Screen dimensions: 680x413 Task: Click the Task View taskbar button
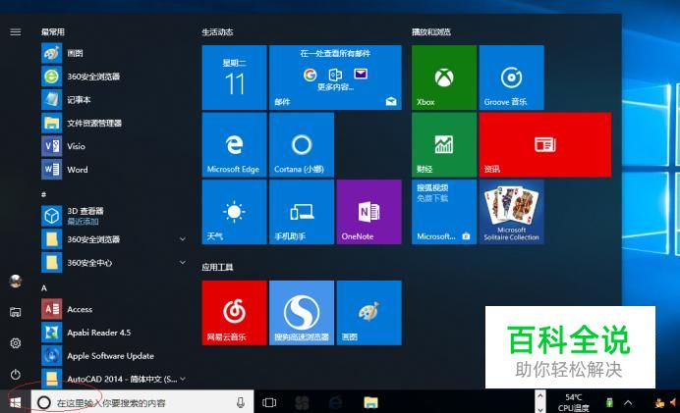click(269, 402)
